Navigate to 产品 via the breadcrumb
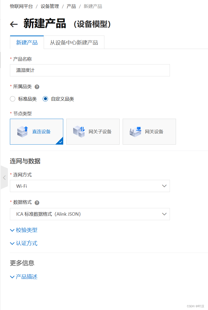This screenshot has height=310, width=208. (71, 6)
